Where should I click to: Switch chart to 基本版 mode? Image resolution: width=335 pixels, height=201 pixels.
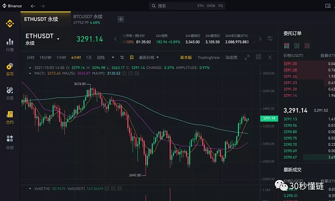[186, 57]
